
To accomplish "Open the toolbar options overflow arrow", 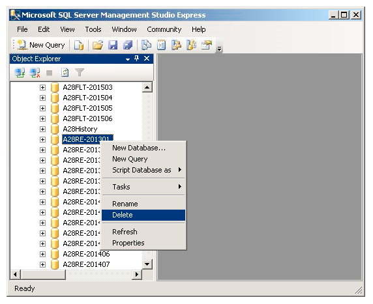I will (x=219, y=49).
